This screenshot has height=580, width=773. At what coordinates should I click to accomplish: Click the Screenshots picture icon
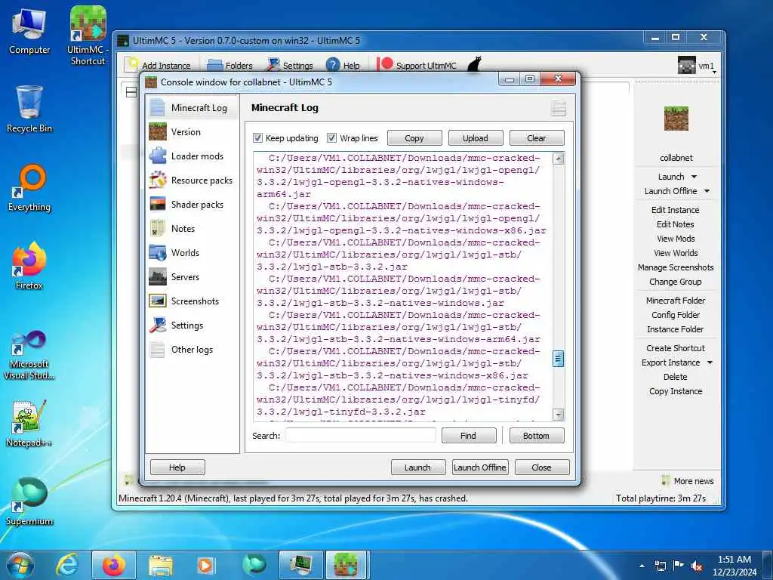coord(158,301)
